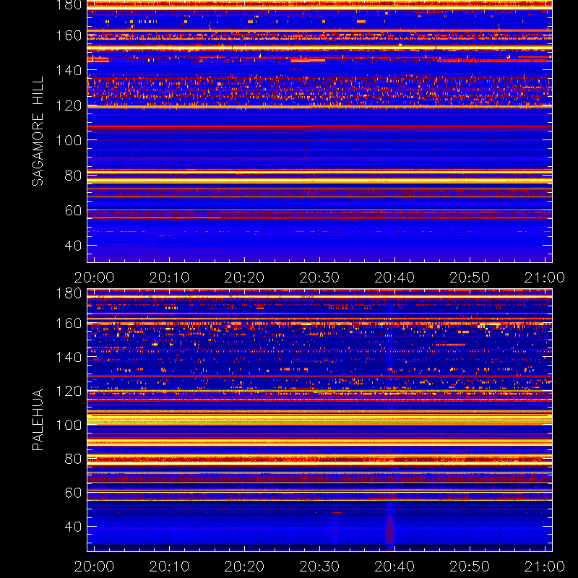Click 20:10 time label below Palehua plot
The width and height of the screenshot is (578, 578).
(x=169, y=566)
